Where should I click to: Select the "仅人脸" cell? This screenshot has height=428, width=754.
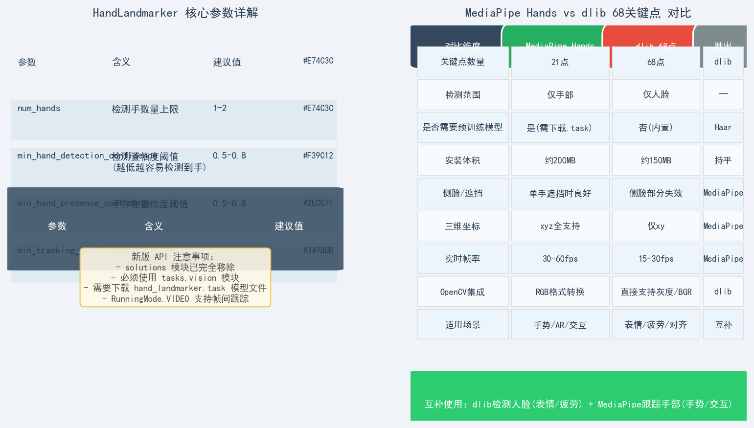click(656, 95)
